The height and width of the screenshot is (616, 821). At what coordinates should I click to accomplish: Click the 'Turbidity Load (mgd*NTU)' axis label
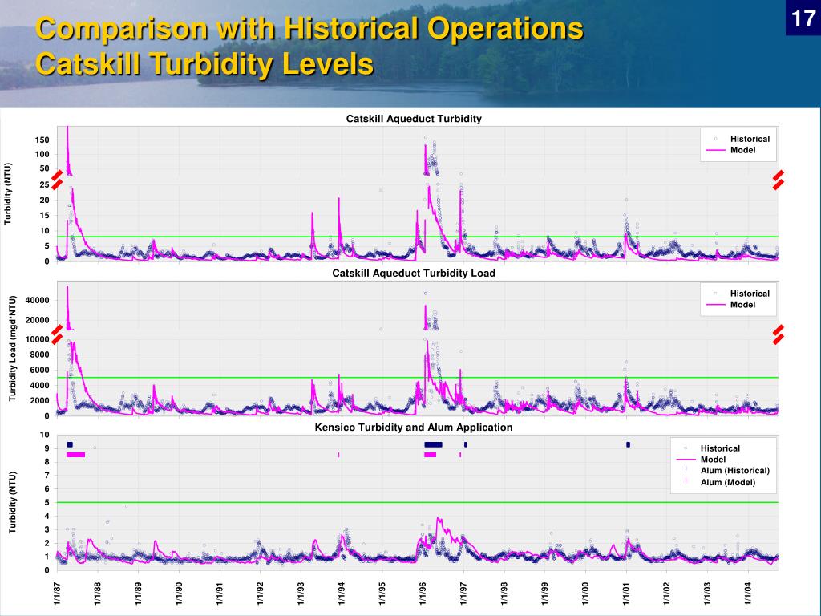[x=13, y=350]
